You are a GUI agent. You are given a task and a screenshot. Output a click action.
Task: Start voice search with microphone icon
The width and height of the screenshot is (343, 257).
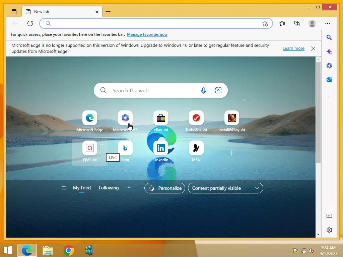[x=203, y=90]
